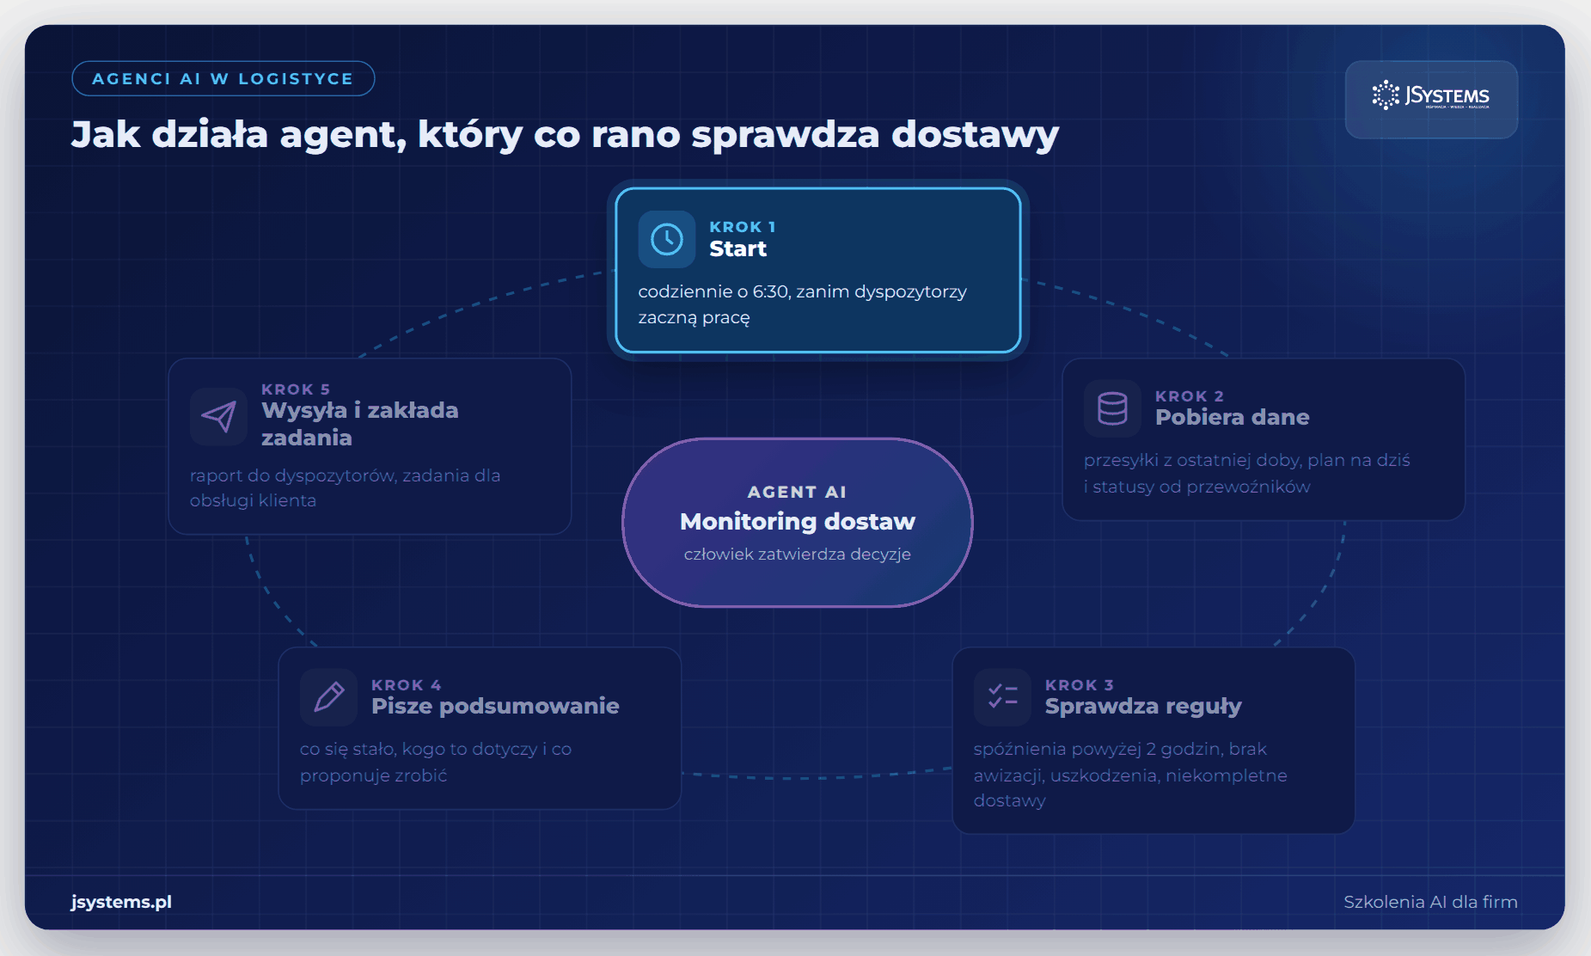The width and height of the screenshot is (1591, 956).
Task: Click the AGENCI AI W LOGISTYCE badge
Action: point(223,78)
